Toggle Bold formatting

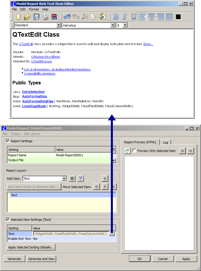tap(116, 17)
